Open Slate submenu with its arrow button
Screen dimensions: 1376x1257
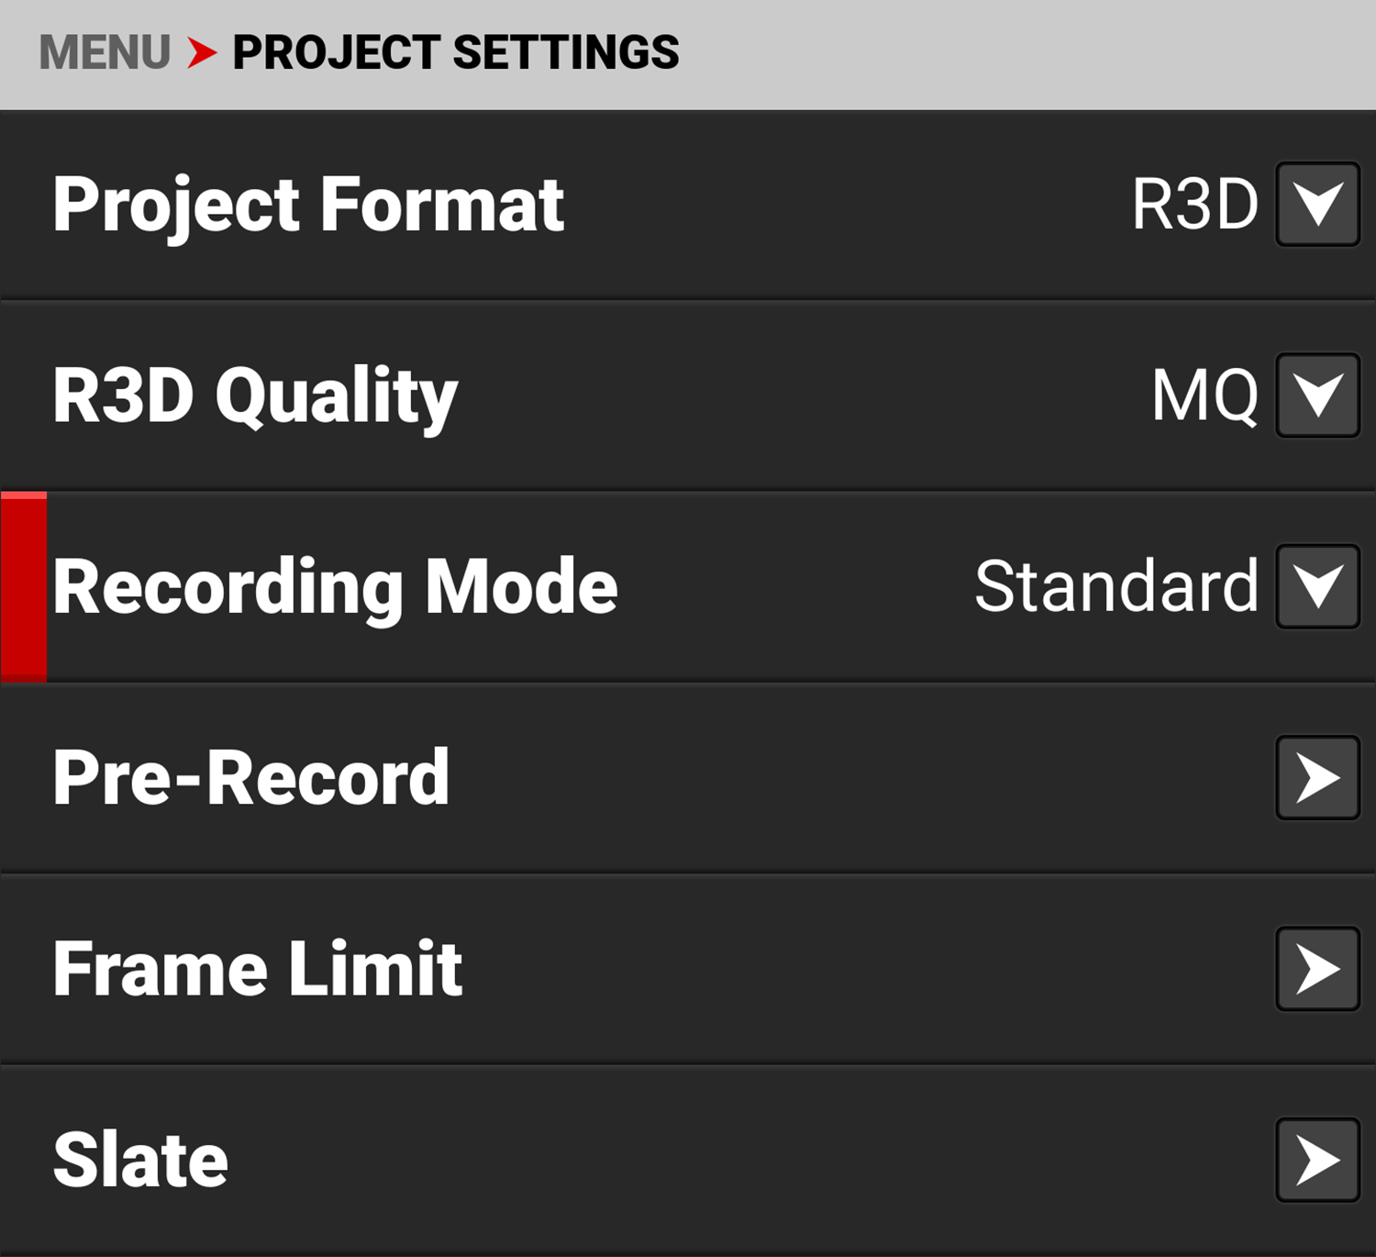[1317, 1160]
